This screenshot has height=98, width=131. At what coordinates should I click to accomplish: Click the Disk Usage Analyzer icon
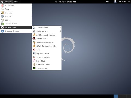[34, 42]
